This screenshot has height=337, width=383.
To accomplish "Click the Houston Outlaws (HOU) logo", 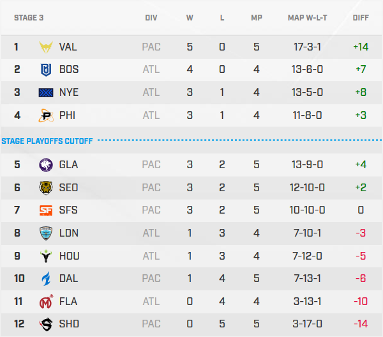I will pyautogui.click(x=47, y=256).
